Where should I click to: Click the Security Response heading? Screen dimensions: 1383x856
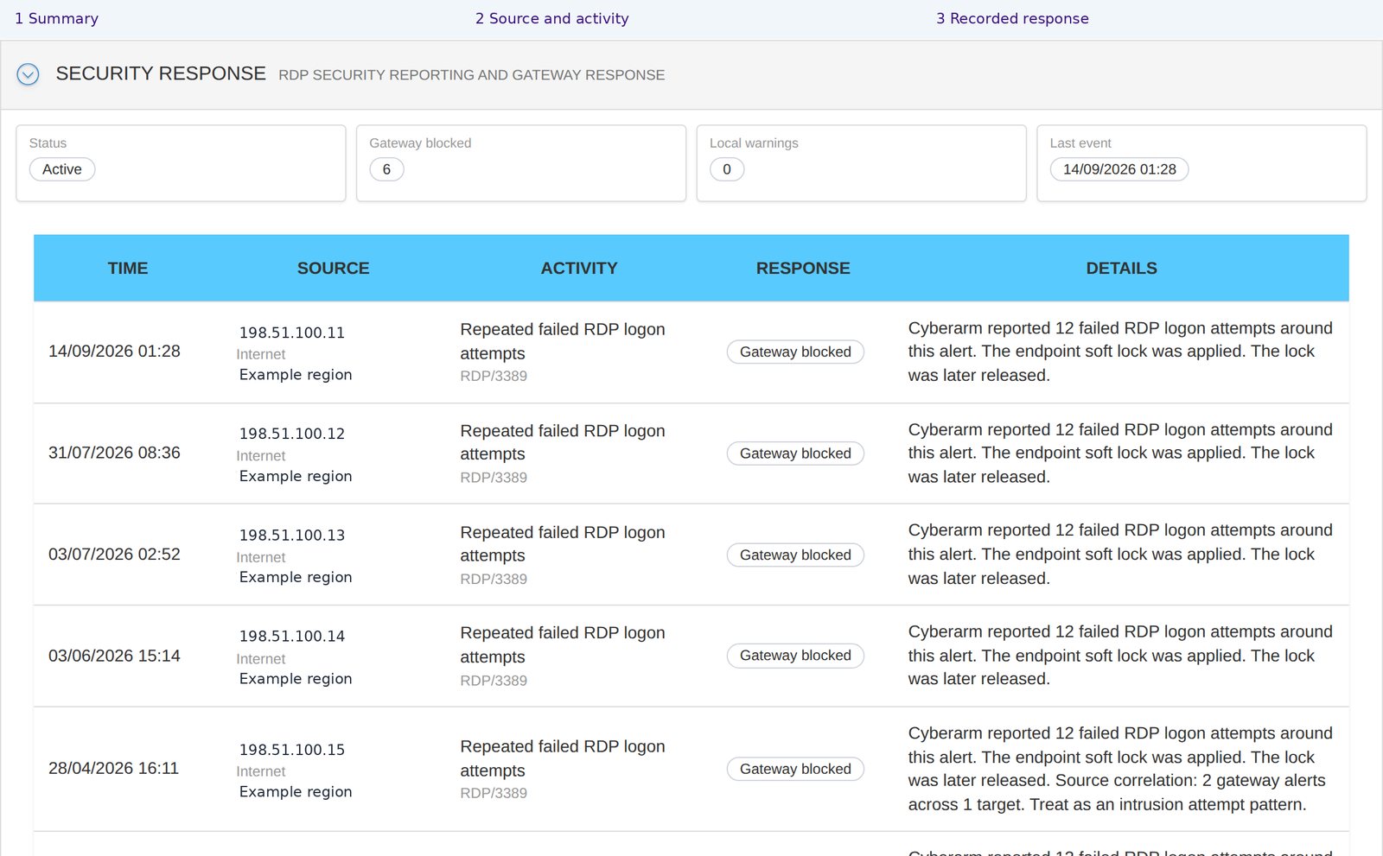point(161,74)
